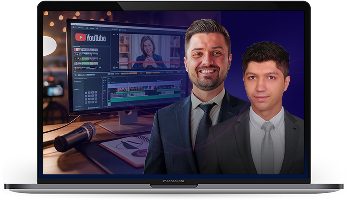This screenshot has height=201, width=348.
Task: Click the red YouTube play button icon
Action: [80, 37]
